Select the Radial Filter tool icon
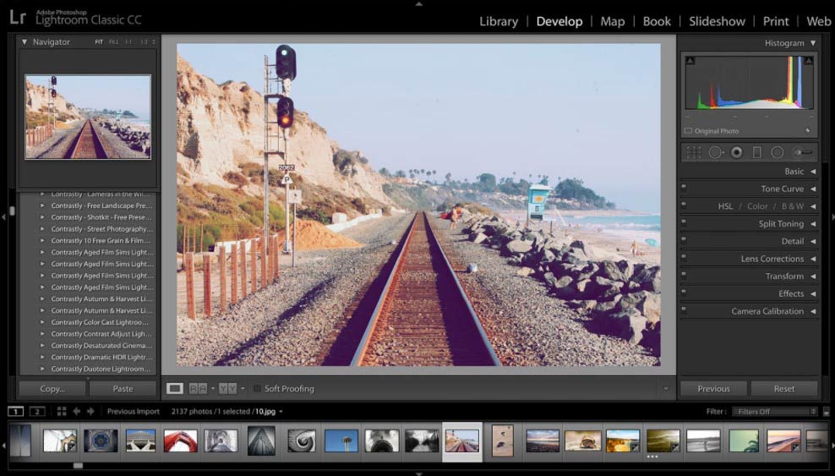Viewport: 835px width, 476px height. 778,152
